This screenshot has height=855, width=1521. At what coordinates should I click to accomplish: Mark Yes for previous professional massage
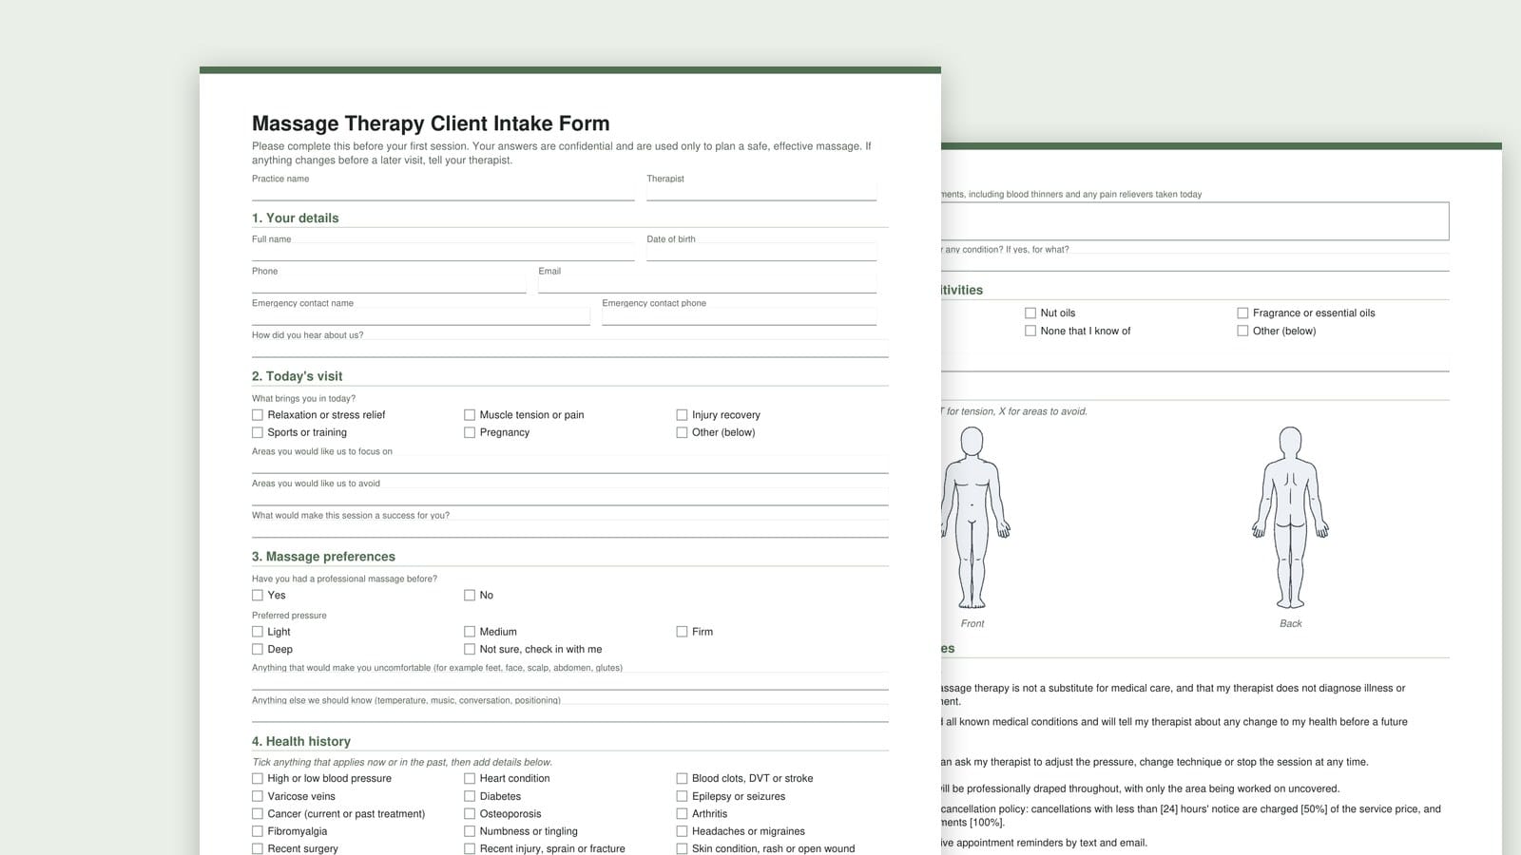pos(258,596)
